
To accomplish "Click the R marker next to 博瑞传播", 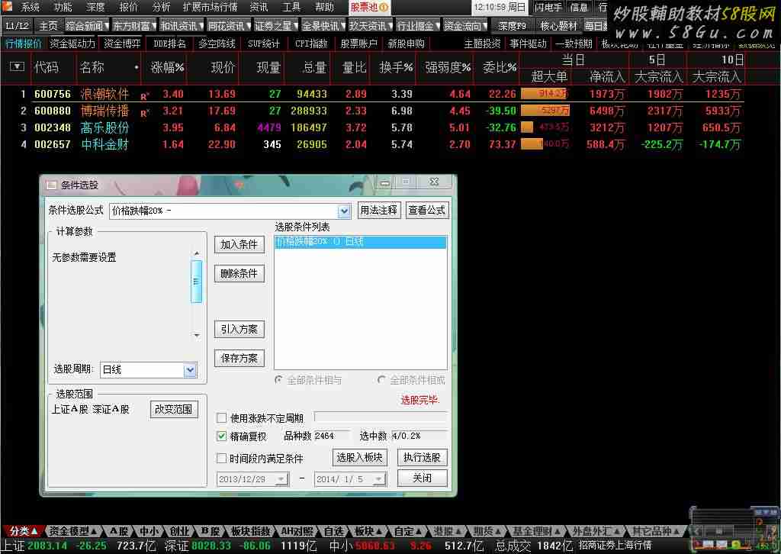I will pos(144,113).
